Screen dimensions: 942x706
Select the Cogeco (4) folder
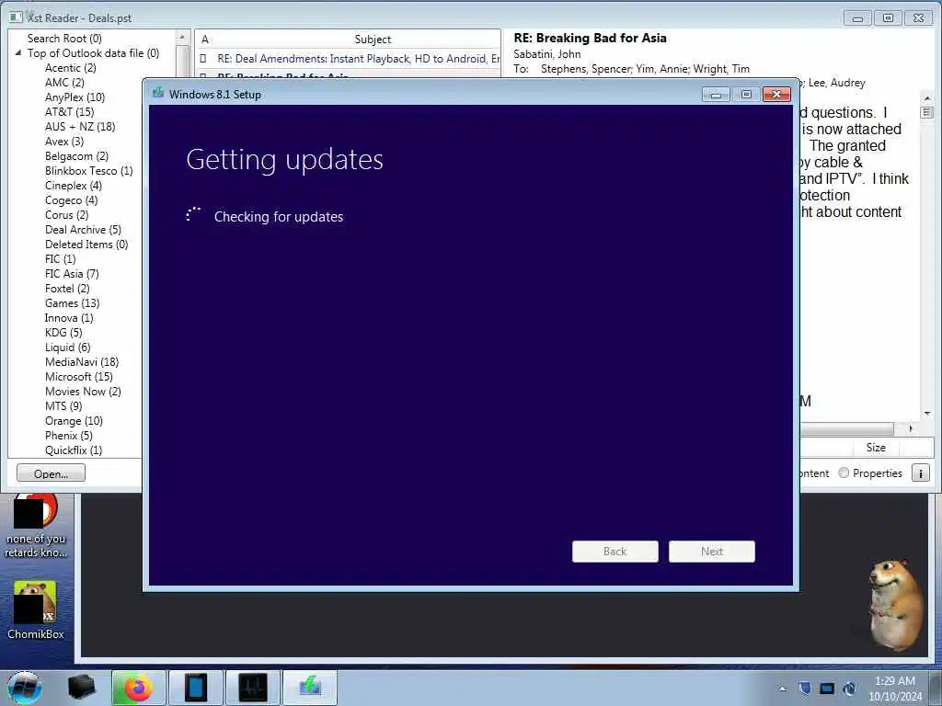pyautogui.click(x=71, y=199)
